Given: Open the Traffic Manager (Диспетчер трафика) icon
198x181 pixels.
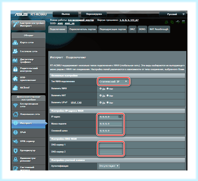Looking at the screenshot, I should point(15,60).
